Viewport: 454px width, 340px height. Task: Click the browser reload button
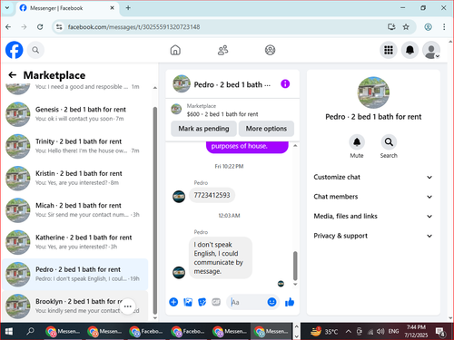click(40, 27)
